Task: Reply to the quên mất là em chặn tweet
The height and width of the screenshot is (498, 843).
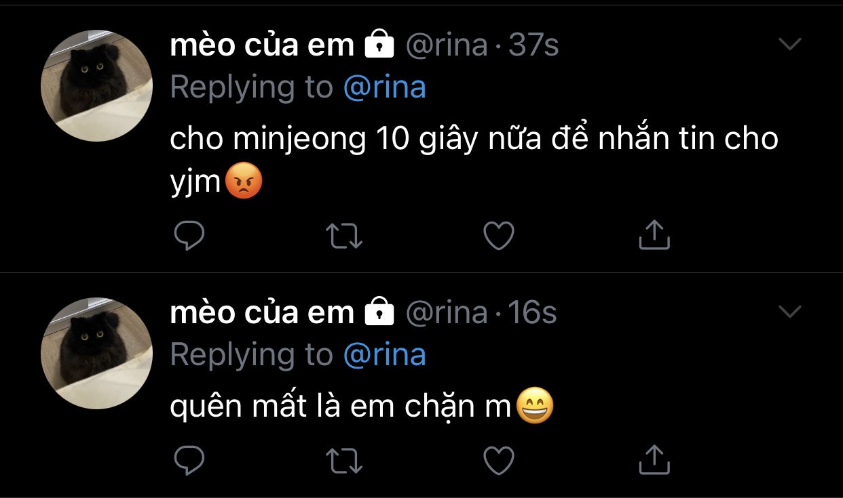Action: [189, 461]
